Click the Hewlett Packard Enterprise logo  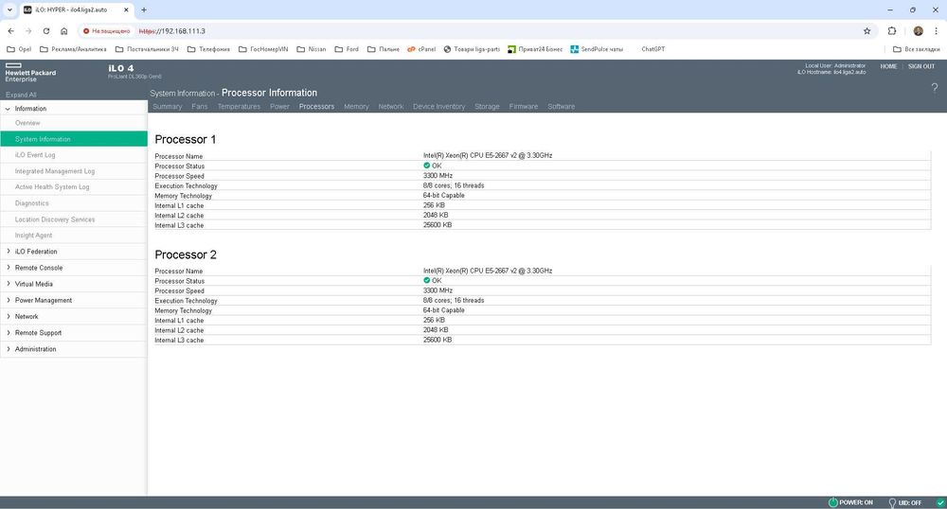click(x=30, y=72)
